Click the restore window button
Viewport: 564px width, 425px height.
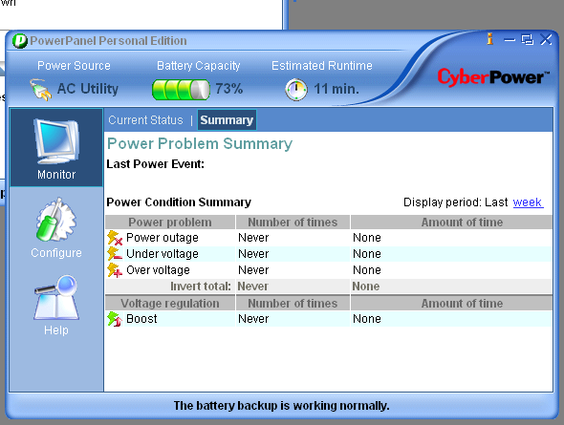click(528, 39)
